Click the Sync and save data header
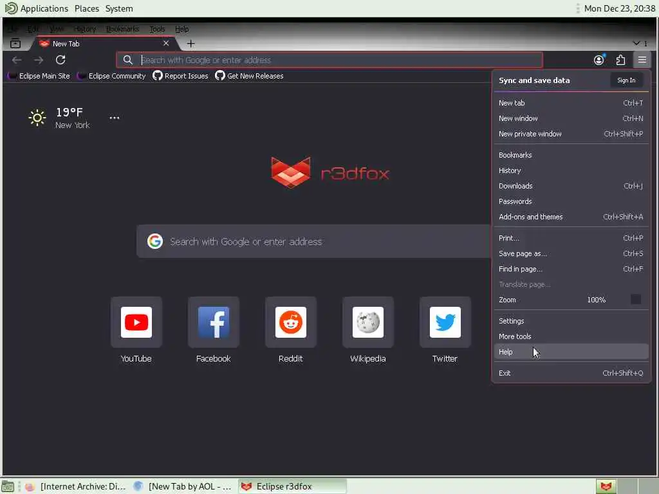The width and height of the screenshot is (659, 494). point(534,80)
